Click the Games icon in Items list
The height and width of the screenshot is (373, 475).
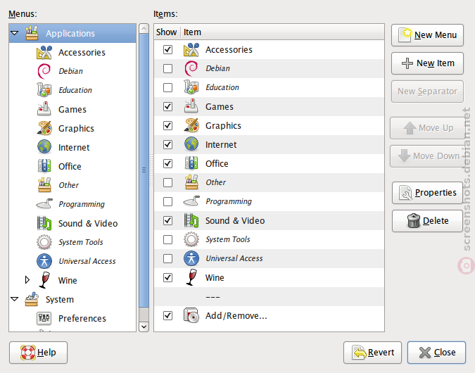coord(191,106)
